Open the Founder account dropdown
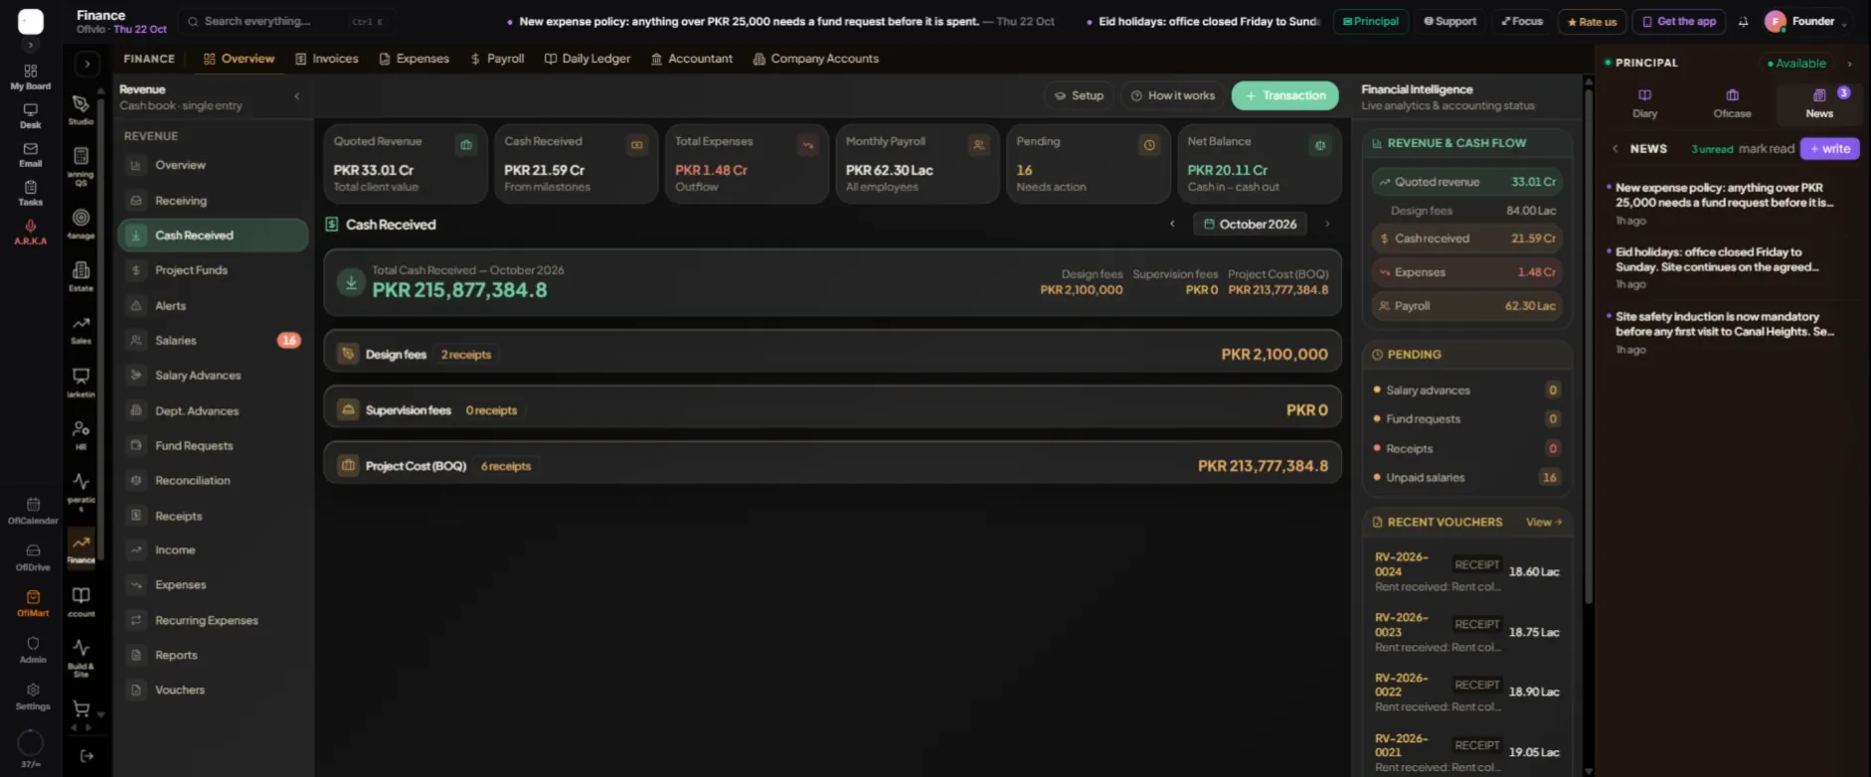This screenshot has height=777, width=1871. tap(1805, 21)
